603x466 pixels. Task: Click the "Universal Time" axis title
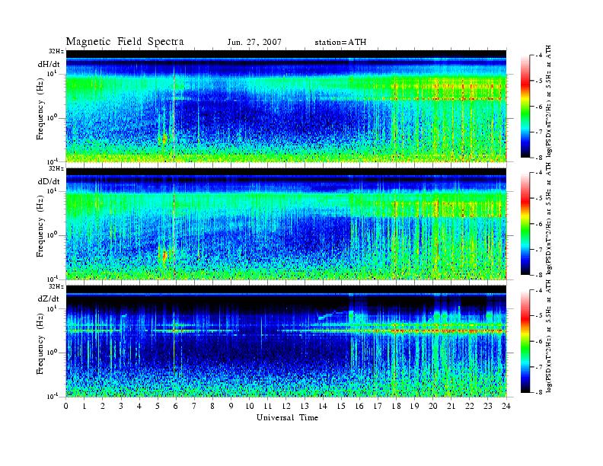tap(287, 417)
